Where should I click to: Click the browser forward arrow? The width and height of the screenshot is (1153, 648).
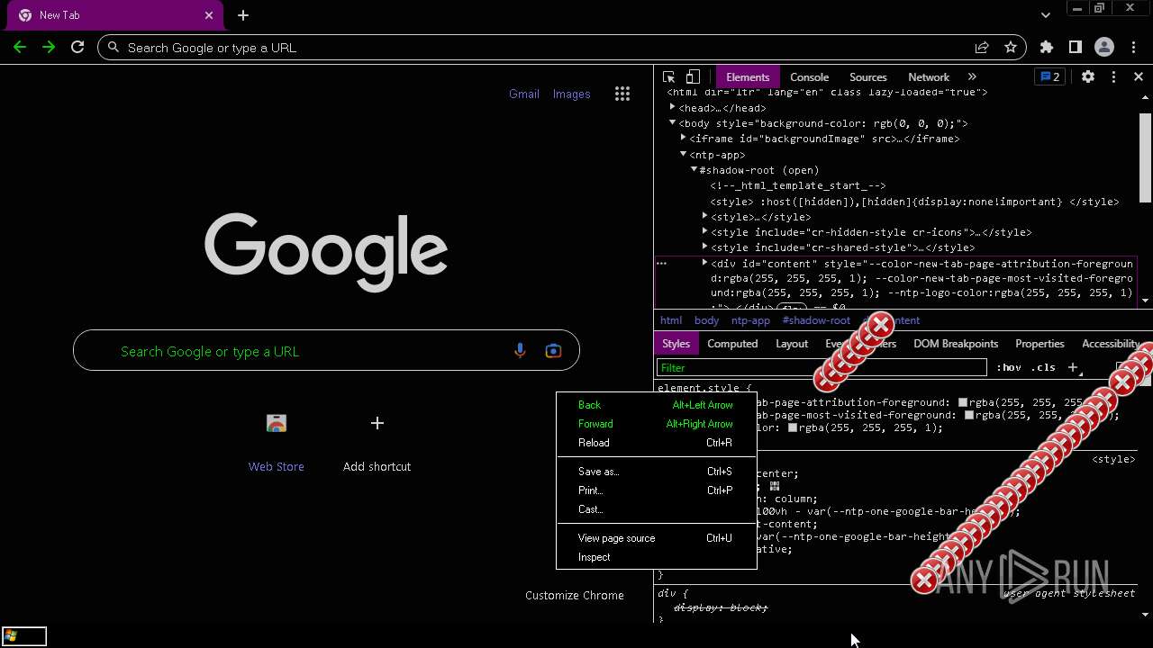point(49,48)
